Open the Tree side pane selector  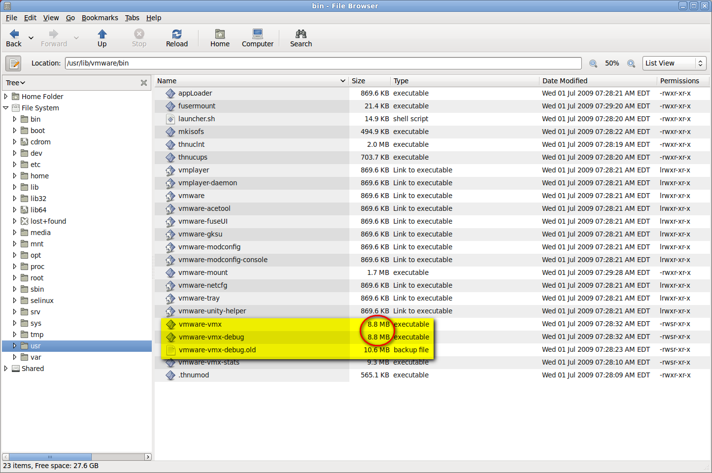point(15,83)
